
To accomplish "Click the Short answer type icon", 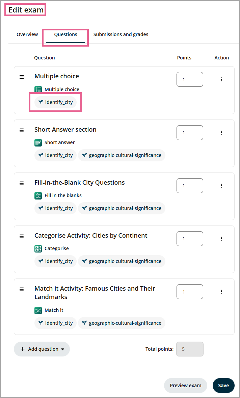I will (38, 143).
